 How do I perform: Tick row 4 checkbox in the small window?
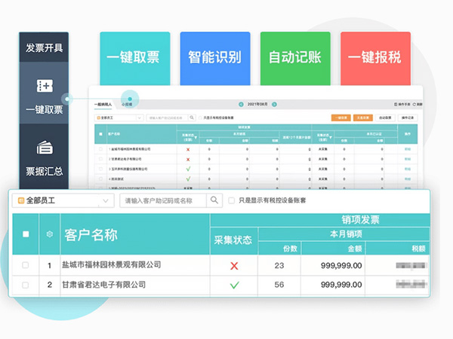(100, 179)
